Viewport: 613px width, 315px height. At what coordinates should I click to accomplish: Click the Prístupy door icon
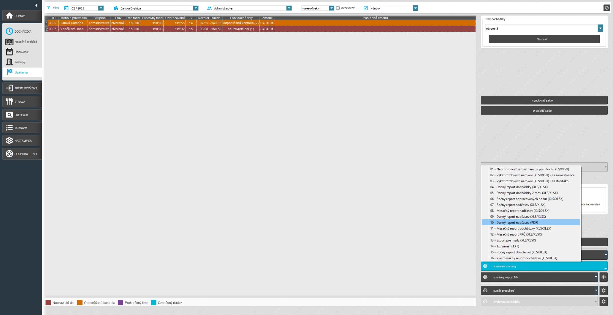(10, 62)
